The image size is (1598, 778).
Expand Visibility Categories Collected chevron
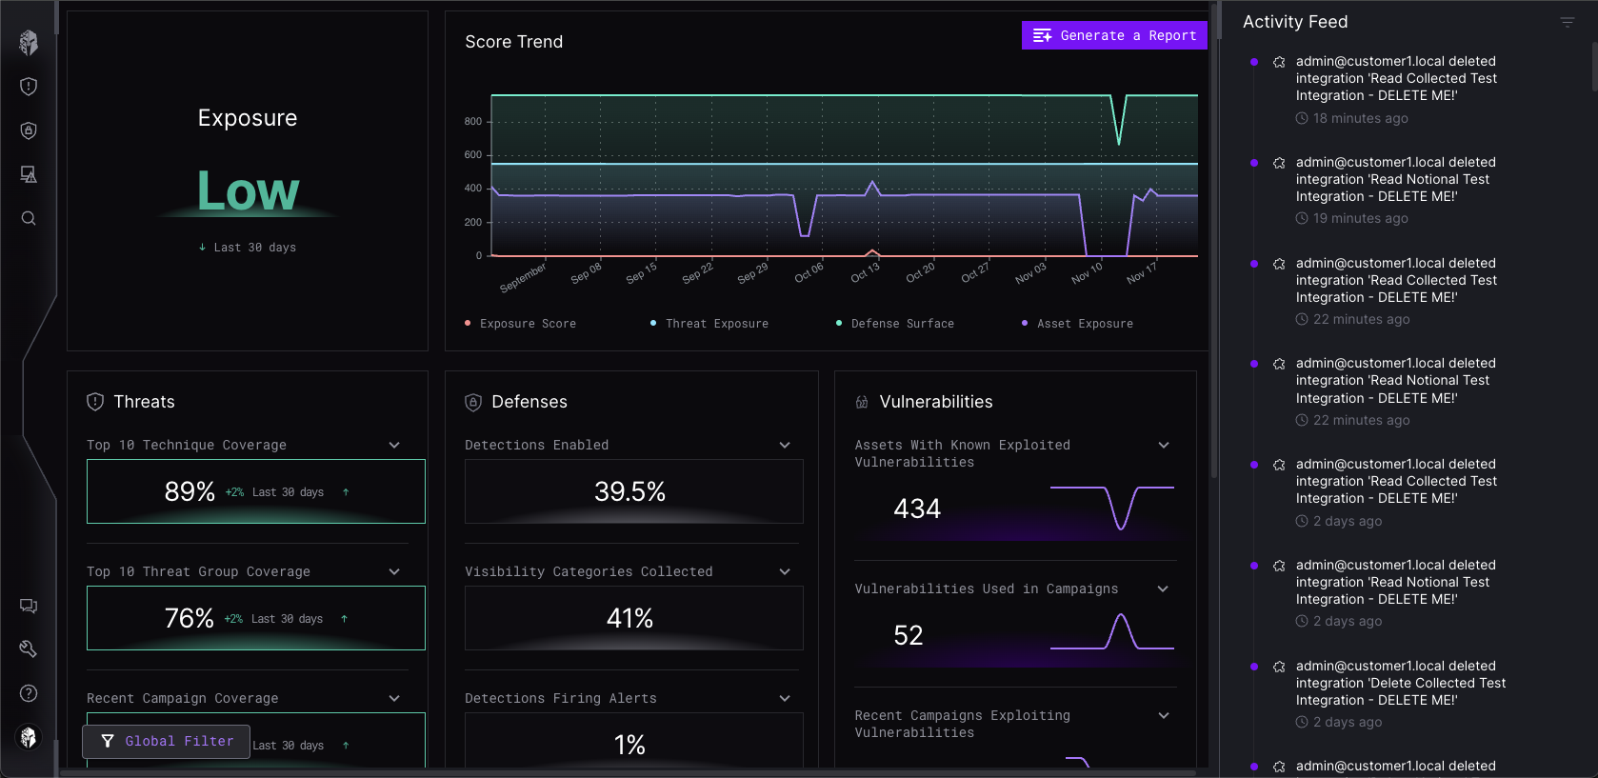pos(785,572)
